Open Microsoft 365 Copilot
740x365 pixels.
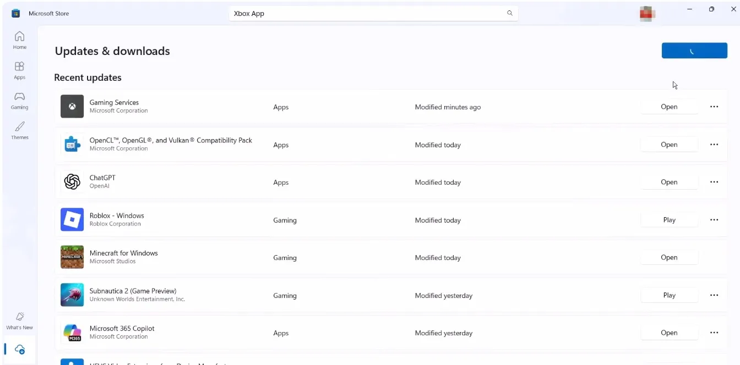(x=669, y=333)
